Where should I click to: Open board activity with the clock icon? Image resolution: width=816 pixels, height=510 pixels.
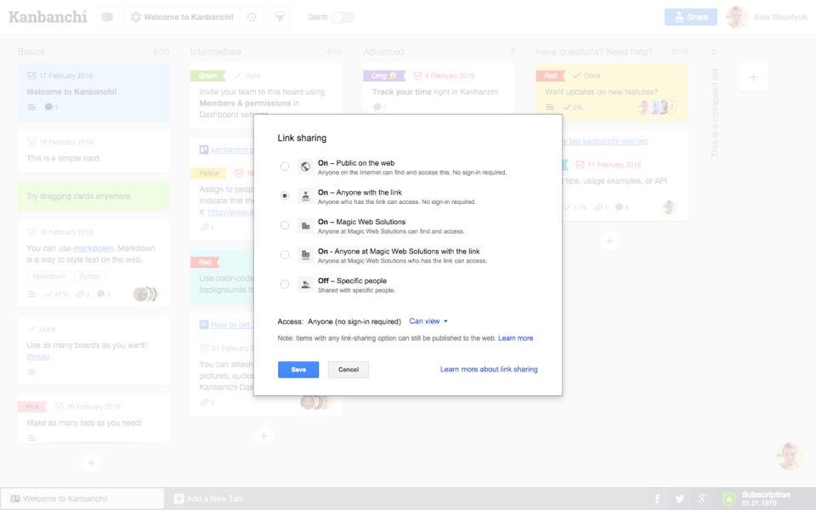[x=252, y=16]
